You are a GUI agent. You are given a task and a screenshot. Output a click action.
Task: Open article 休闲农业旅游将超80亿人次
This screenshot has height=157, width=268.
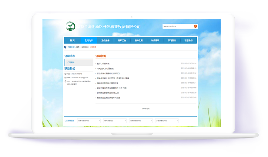click(108, 93)
